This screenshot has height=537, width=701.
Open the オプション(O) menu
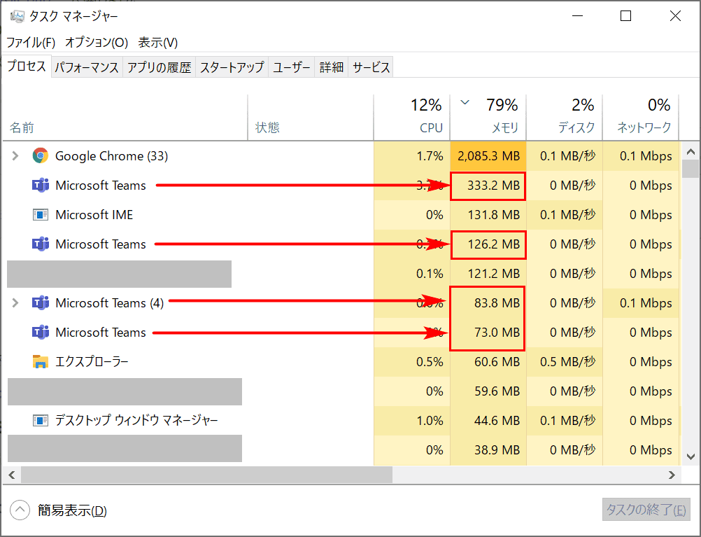tap(97, 43)
